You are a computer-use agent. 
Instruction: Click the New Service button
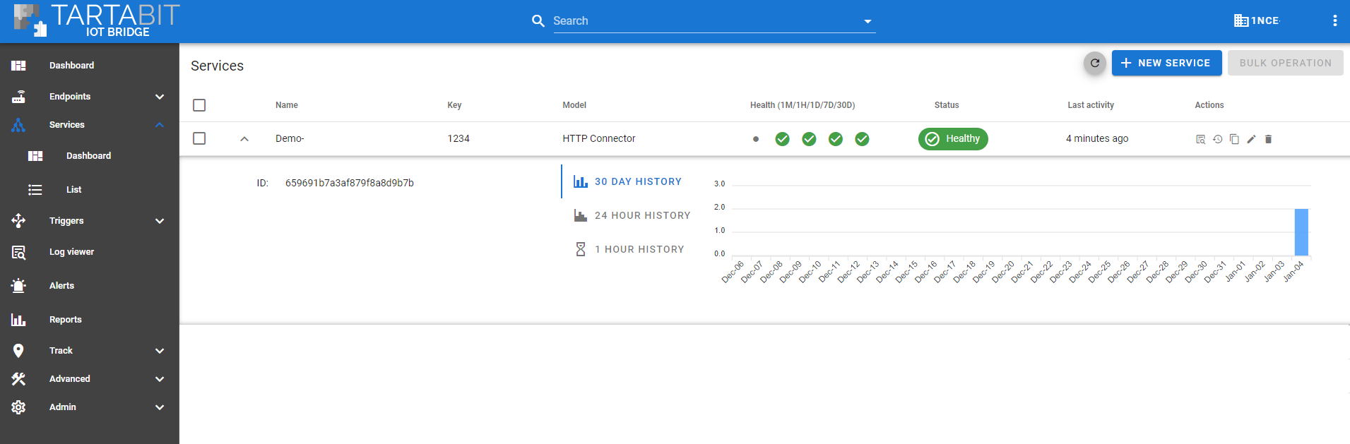click(x=1166, y=63)
